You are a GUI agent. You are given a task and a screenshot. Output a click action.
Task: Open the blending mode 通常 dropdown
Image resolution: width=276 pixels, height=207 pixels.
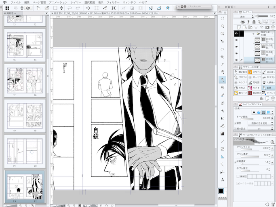coord(244,17)
